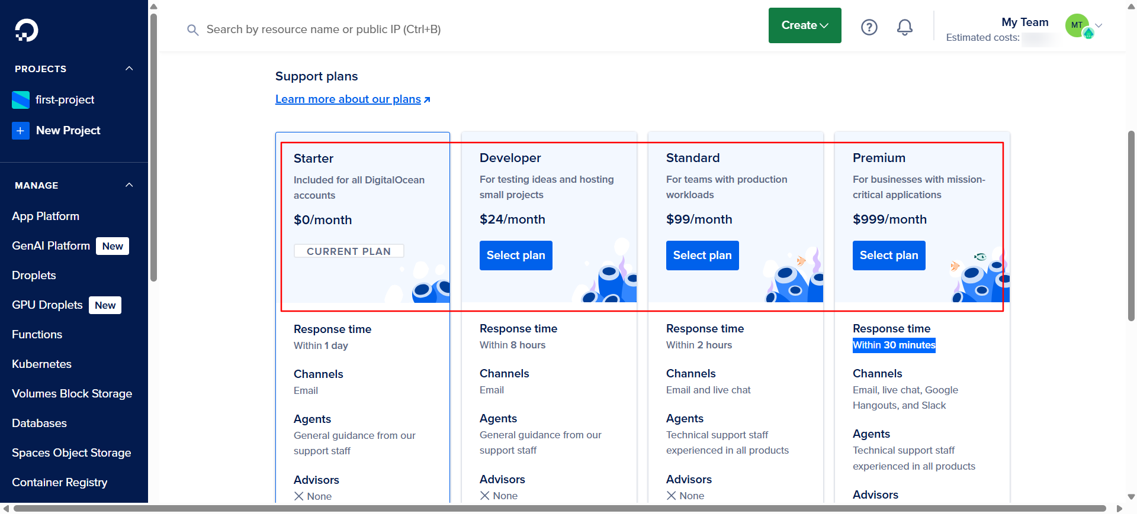Open Learn more about our plans link

[348, 99]
